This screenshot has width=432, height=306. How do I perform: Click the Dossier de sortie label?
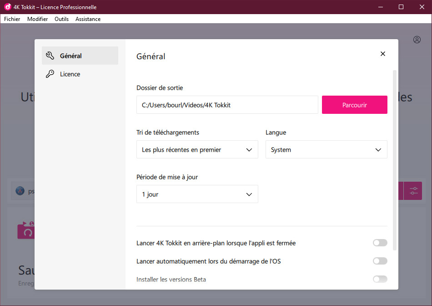click(x=160, y=88)
